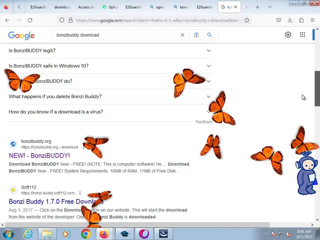The image size is (320, 240).
Task: List all tabs dropdown arrow
Action: 270,7
